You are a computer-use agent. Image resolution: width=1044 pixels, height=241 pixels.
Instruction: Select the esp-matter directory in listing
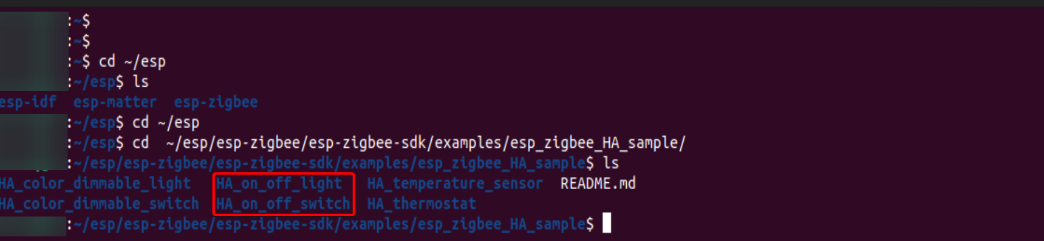pos(115,102)
